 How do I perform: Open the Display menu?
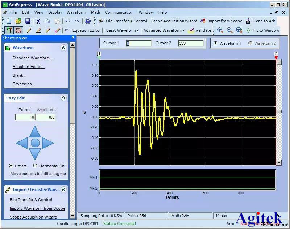point(55,12)
